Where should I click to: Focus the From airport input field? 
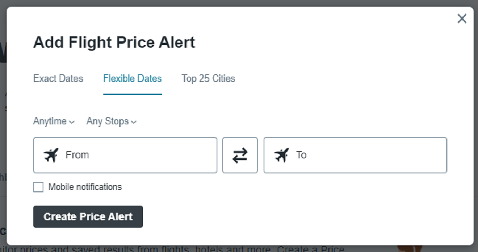click(138, 155)
